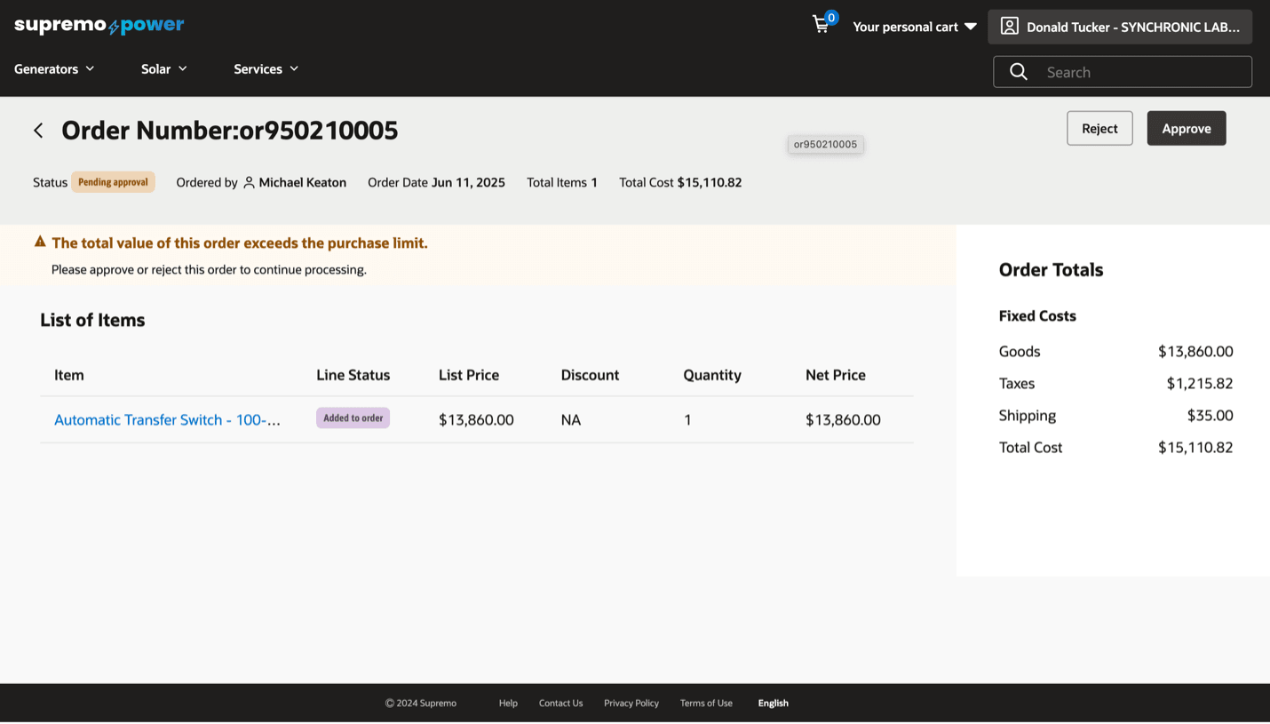
Task: Reject this order
Action: click(x=1099, y=128)
